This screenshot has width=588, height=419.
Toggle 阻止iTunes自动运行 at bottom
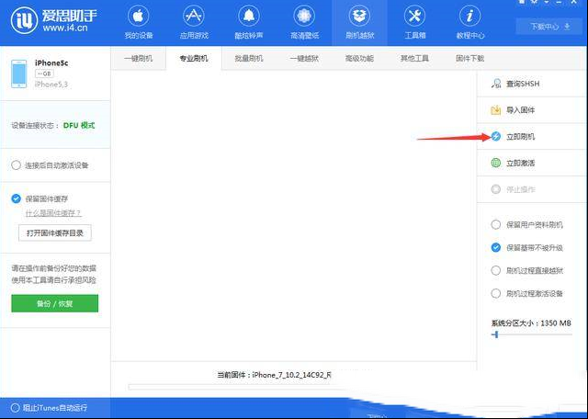pyautogui.click(x=15, y=408)
